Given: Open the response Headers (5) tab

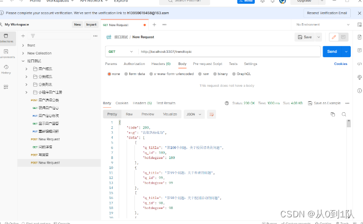Looking at the screenshot, I should coord(142,103).
